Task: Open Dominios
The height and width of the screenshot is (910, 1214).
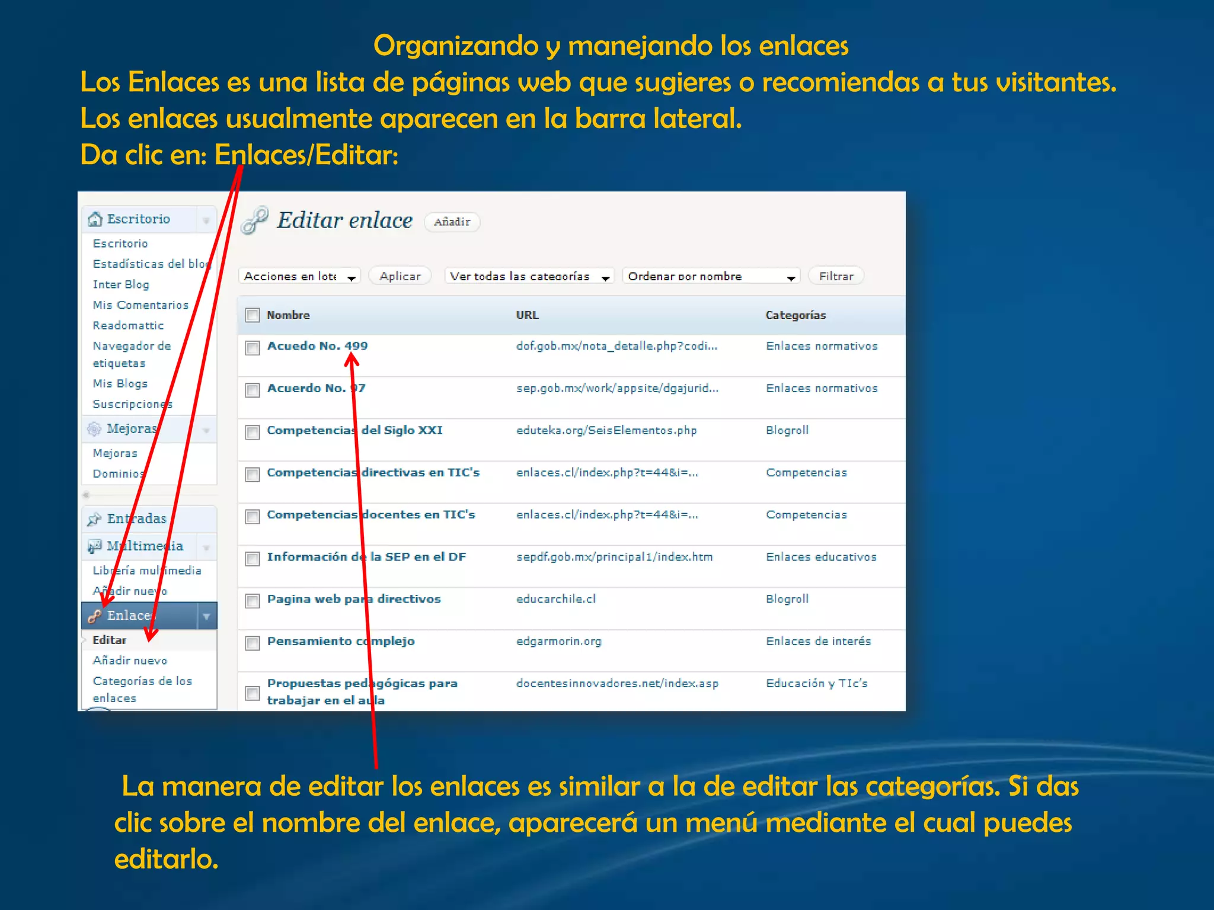Action: (x=119, y=474)
